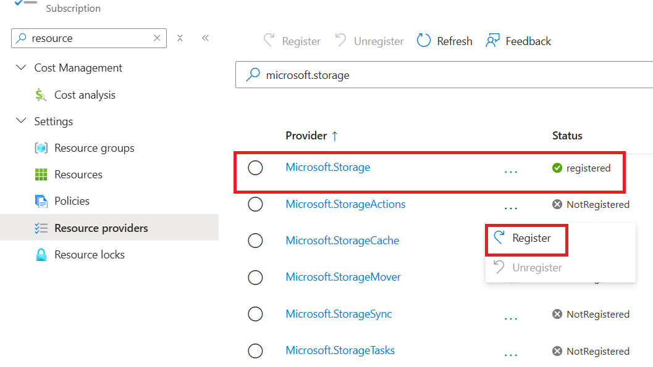Click the Status column header
Image resolution: width=653 pixels, height=367 pixels.
pyautogui.click(x=567, y=136)
